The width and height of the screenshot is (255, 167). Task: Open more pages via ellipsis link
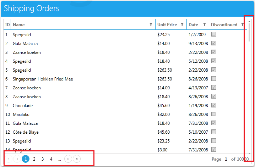pos(60,159)
